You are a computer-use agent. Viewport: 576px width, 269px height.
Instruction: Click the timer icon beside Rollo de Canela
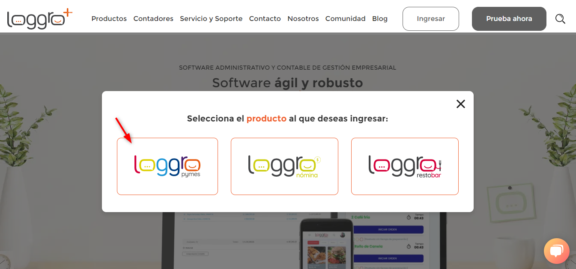pos(409,247)
